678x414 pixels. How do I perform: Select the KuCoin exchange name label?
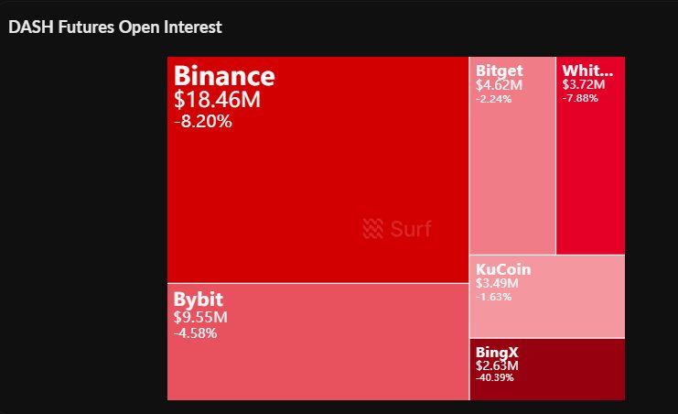pyautogui.click(x=503, y=269)
